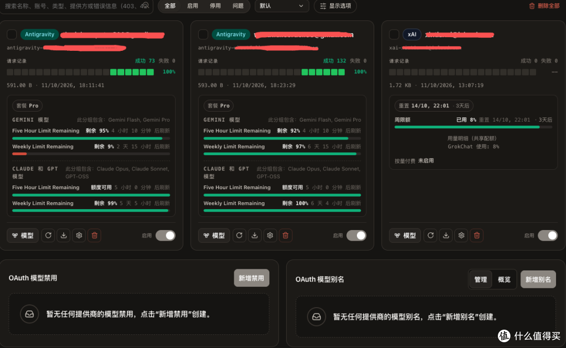Viewport: 566px width, 348px height.
Task: Delete the Antigravity card with 成功 73
Action: tap(94, 235)
